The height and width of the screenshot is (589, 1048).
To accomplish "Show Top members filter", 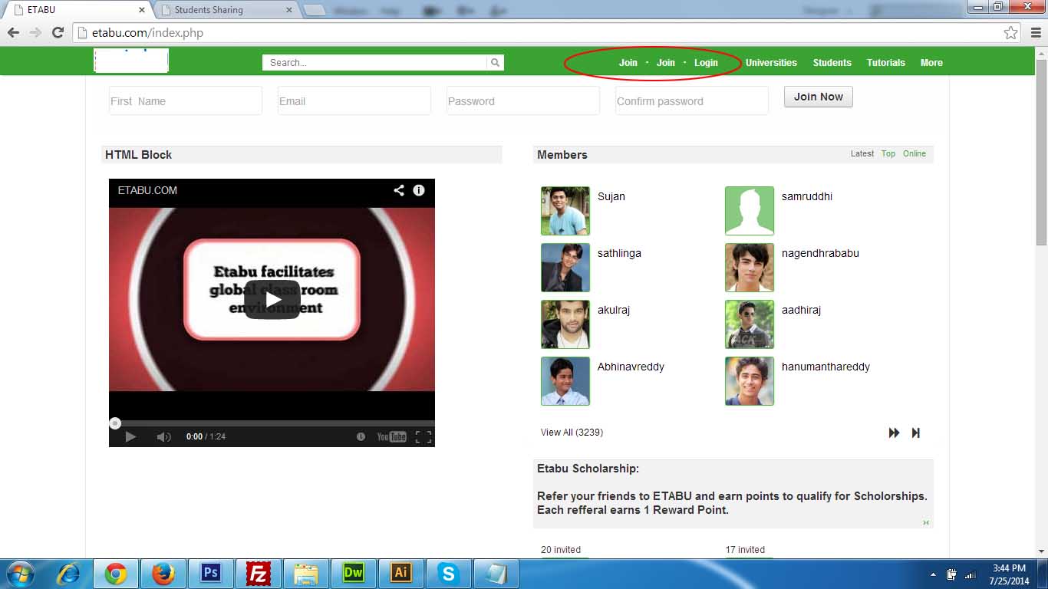I will (x=888, y=153).
